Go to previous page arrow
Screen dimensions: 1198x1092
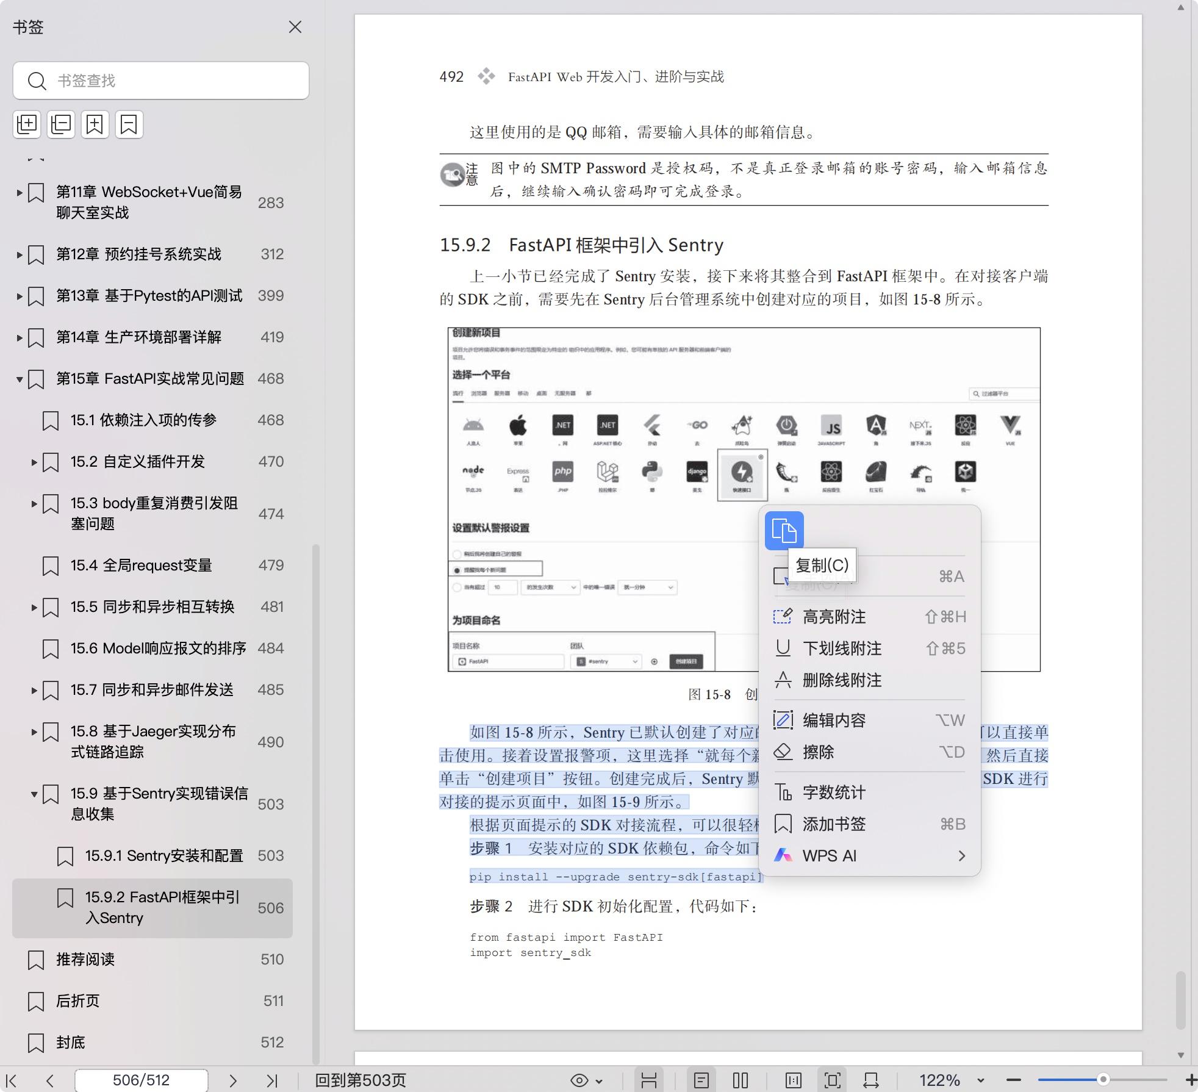(50, 1080)
